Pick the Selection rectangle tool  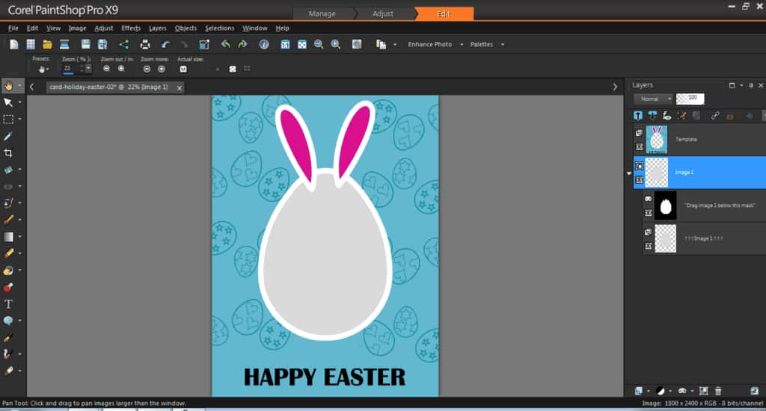click(x=8, y=119)
